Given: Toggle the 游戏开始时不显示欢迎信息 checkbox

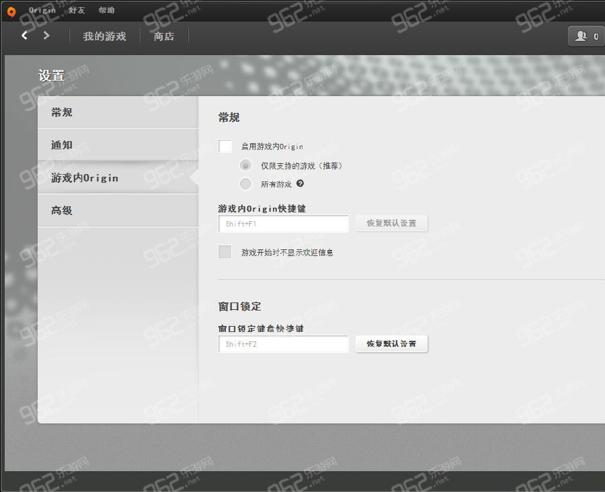Looking at the screenshot, I should tap(225, 252).
